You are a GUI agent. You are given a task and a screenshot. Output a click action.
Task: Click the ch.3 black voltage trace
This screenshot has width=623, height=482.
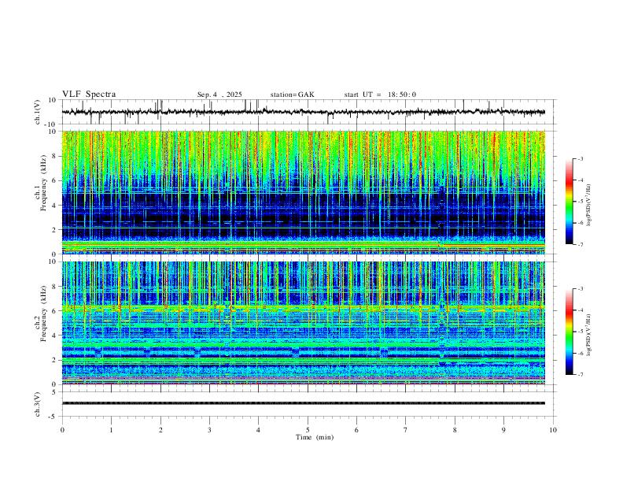pyautogui.click(x=303, y=403)
